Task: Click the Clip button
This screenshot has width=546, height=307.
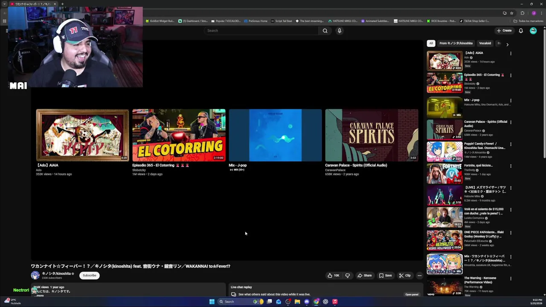Action: [405, 275]
